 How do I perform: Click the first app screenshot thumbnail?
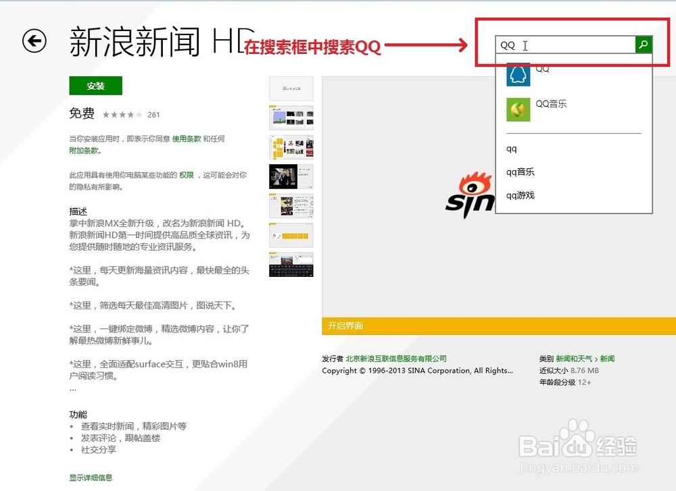click(x=291, y=88)
